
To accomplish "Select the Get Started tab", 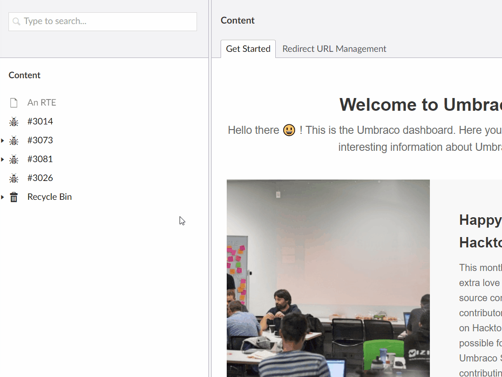I will [248, 49].
